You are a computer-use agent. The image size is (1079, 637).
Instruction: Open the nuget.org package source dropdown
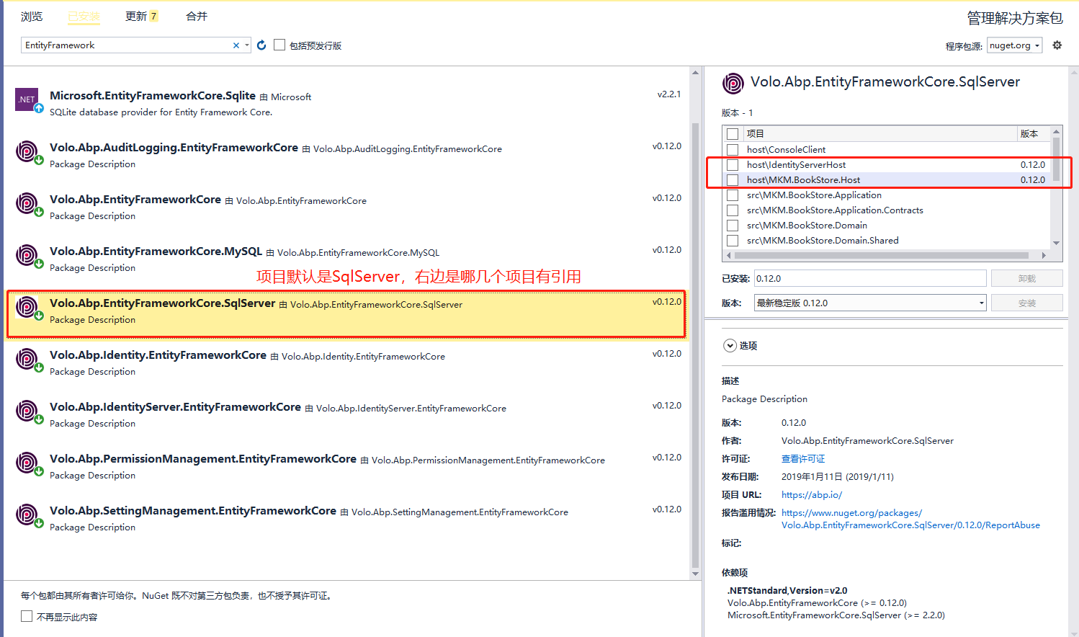(1014, 45)
